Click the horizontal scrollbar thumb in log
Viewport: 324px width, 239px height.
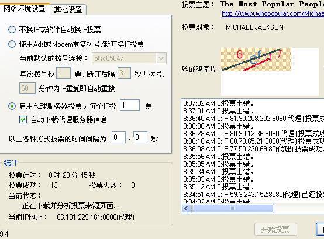[233, 208]
